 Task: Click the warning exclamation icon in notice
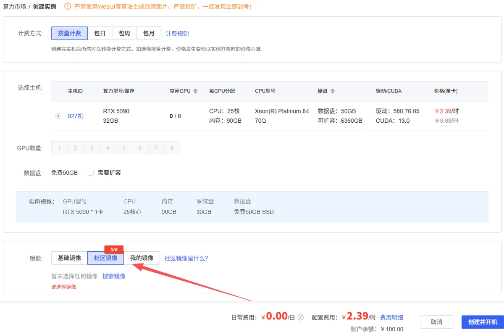[68, 7]
